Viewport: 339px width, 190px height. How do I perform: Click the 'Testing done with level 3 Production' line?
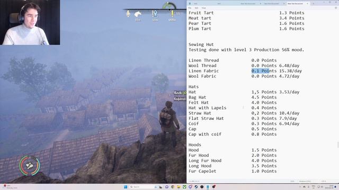[x=246, y=50]
